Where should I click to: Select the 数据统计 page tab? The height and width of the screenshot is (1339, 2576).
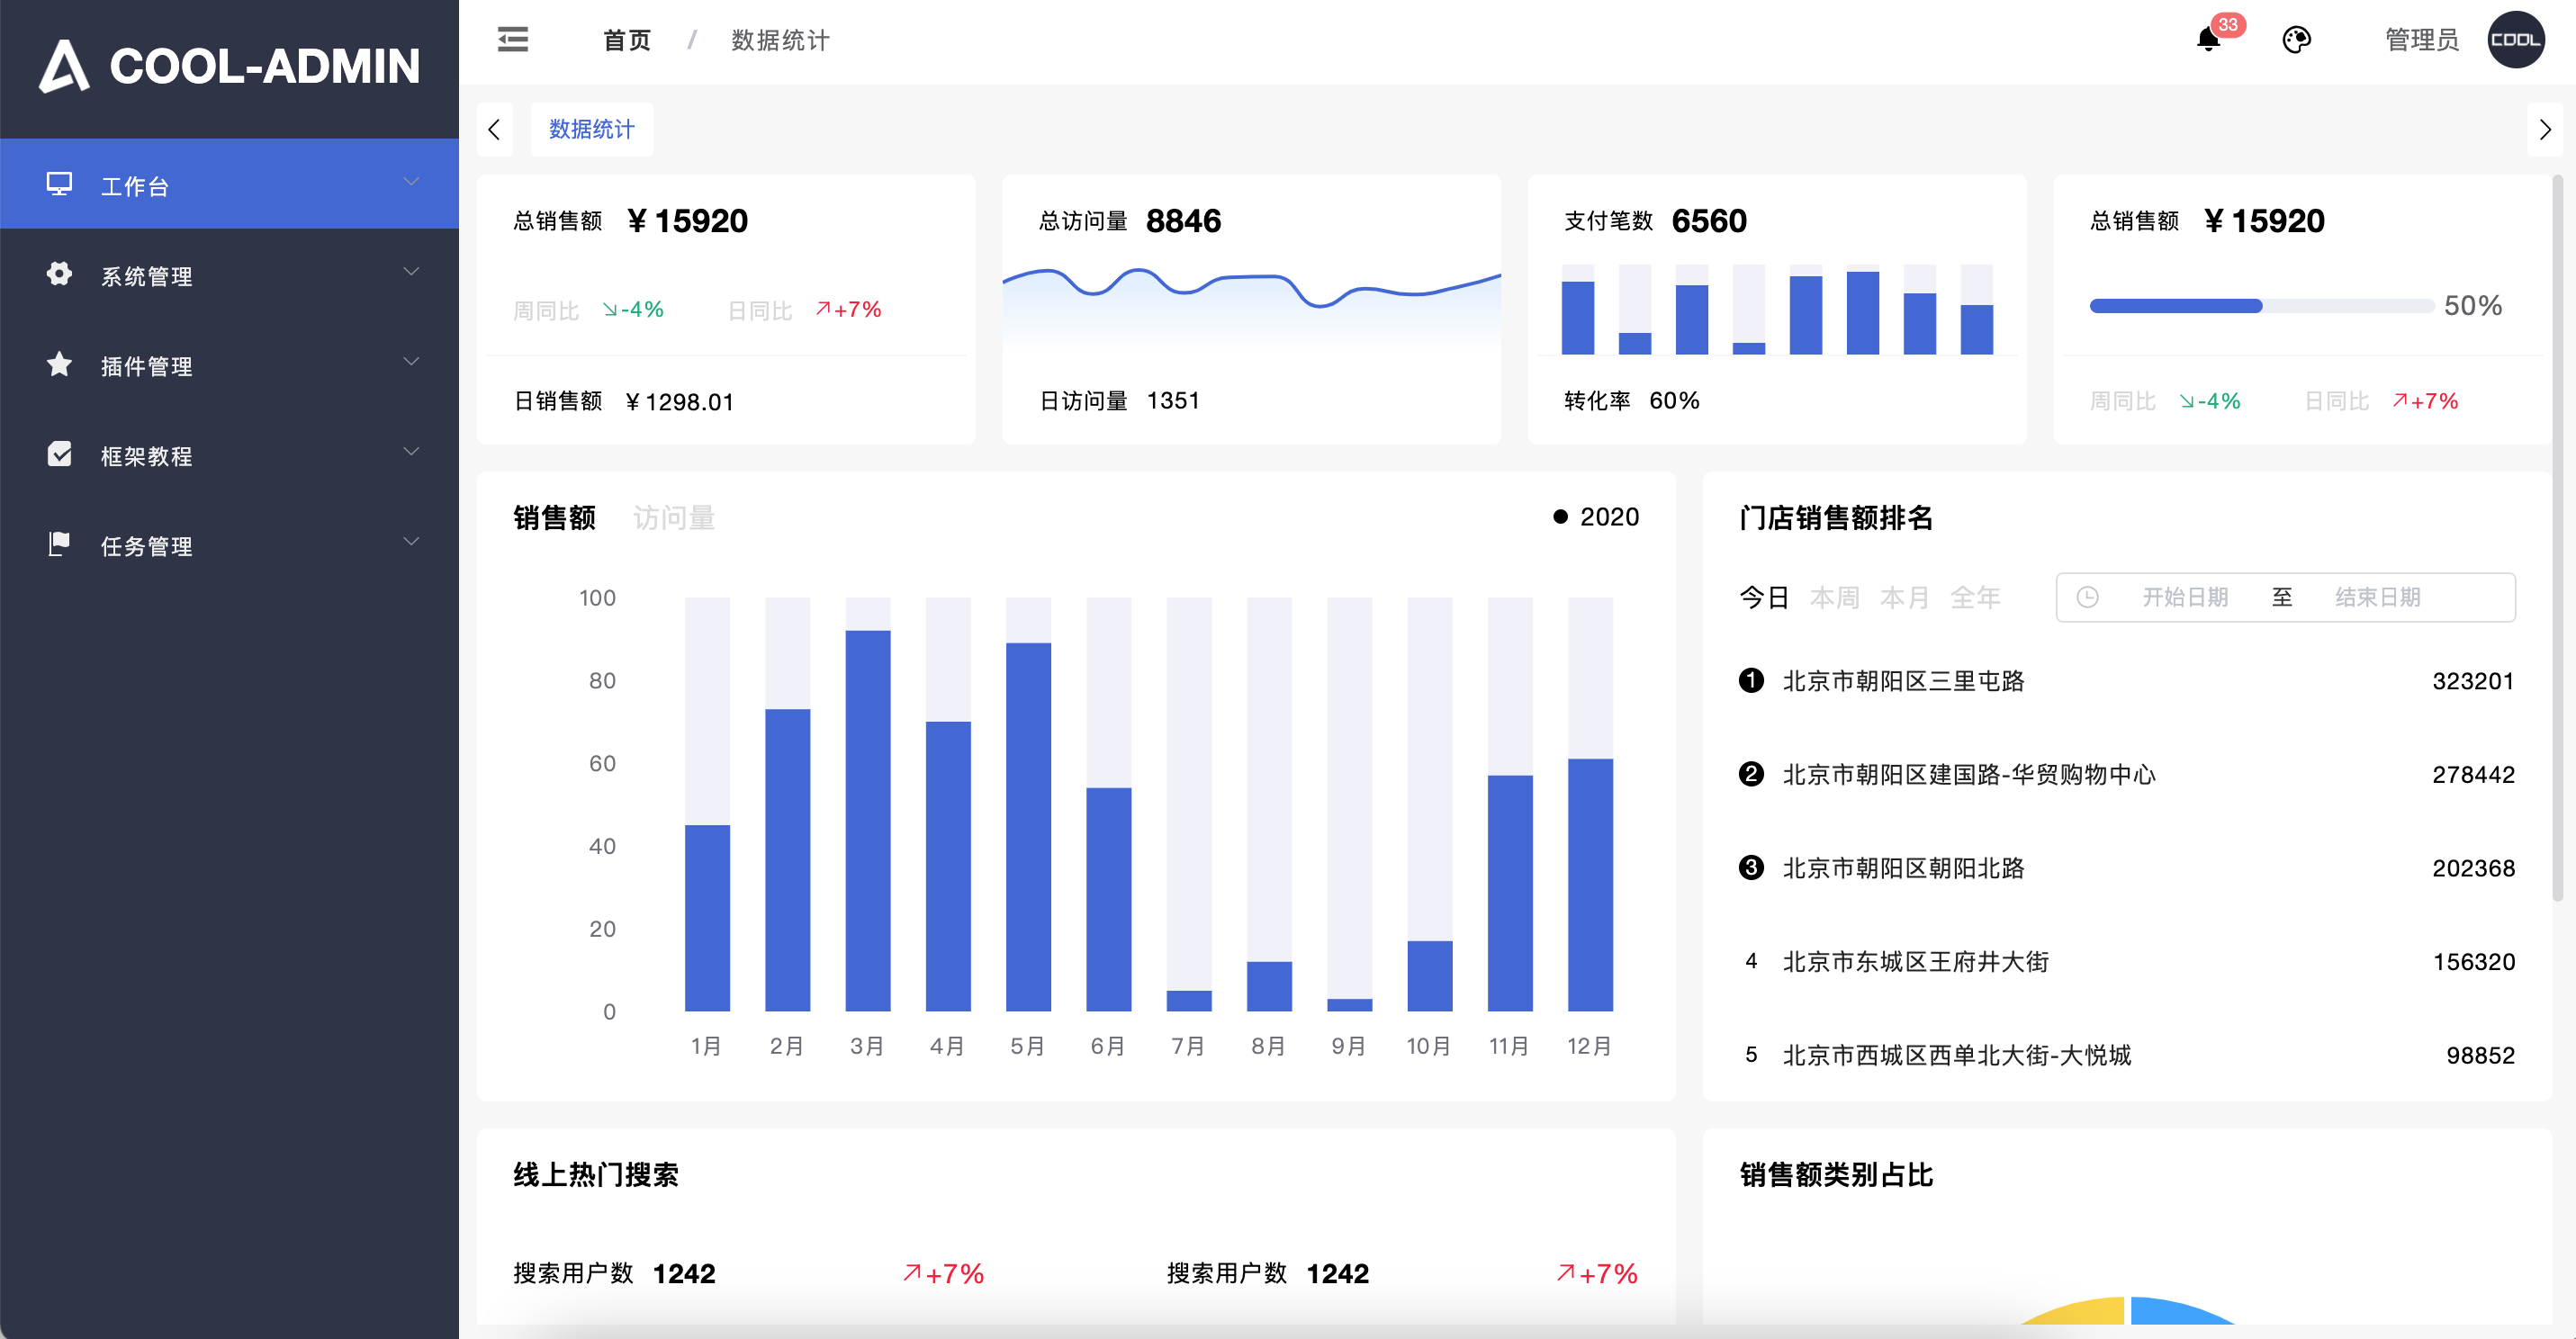(x=591, y=129)
